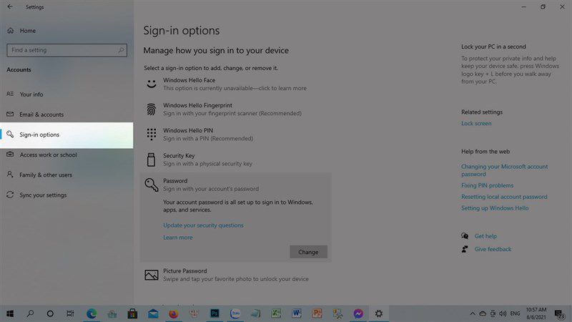Click the Windows Hello Face smiley icon

tap(152, 84)
